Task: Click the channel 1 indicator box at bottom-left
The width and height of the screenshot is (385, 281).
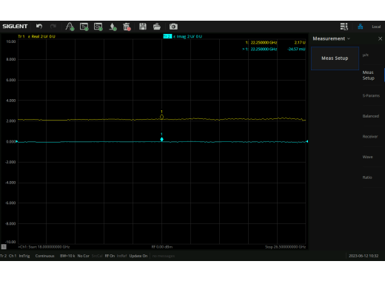Action: [x=4, y=247]
